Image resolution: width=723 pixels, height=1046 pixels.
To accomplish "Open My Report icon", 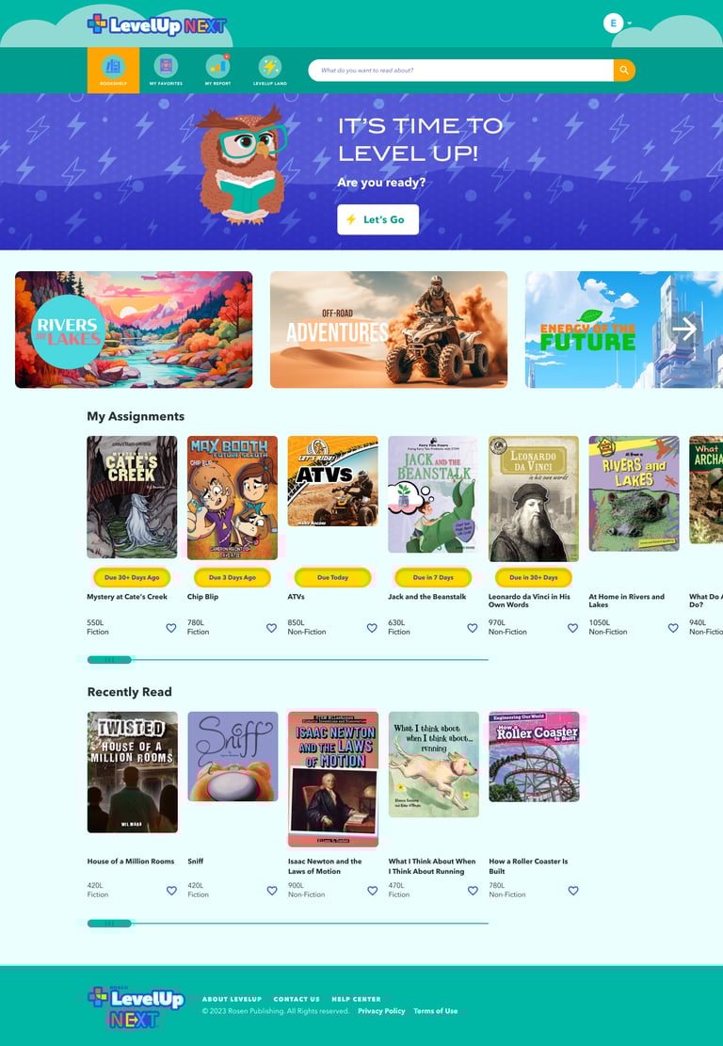I will (x=217, y=67).
